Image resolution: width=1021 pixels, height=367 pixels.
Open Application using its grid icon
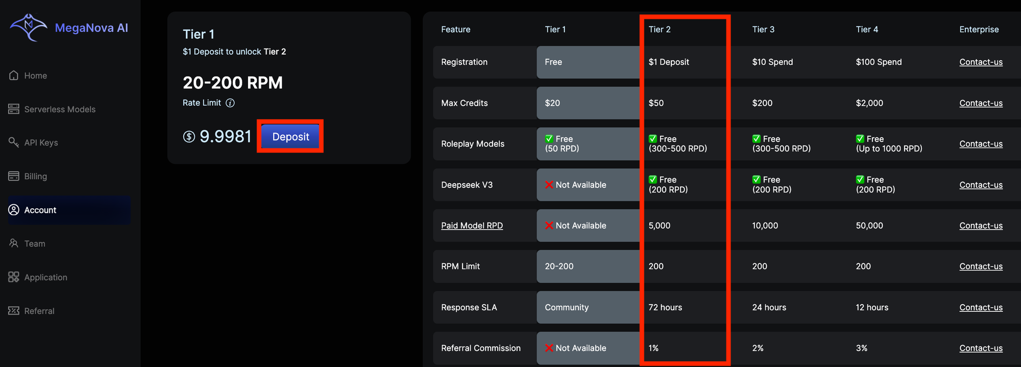coord(13,277)
